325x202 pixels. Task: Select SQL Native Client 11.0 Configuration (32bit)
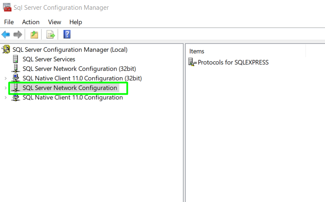pyautogui.click(x=82, y=78)
